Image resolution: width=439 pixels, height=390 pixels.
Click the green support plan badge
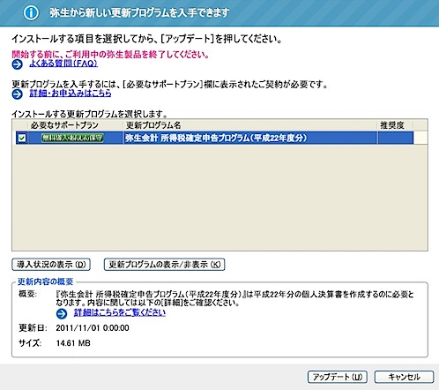pos(72,138)
